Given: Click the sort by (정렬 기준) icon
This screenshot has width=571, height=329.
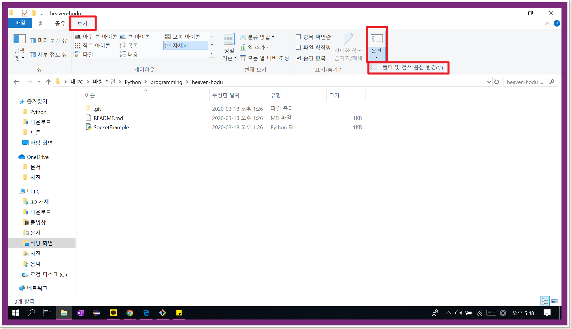Looking at the screenshot, I should [229, 40].
